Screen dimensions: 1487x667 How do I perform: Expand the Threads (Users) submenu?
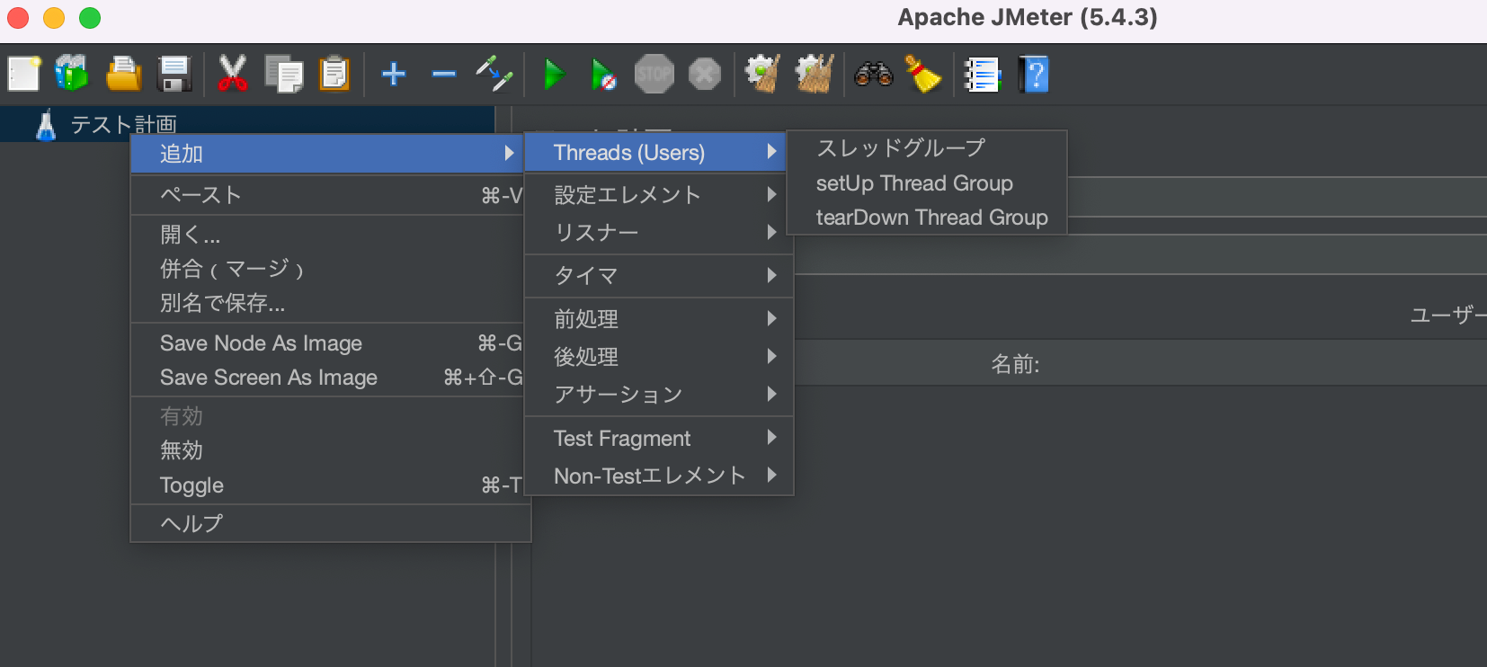click(x=654, y=153)
